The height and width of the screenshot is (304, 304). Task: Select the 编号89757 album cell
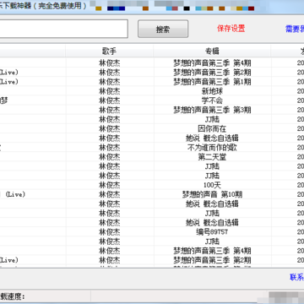click(212, 232)
